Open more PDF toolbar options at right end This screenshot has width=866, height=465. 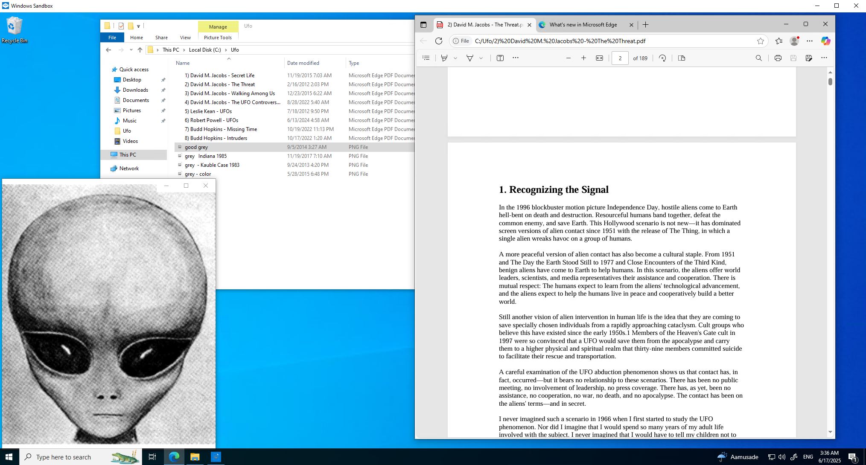point(824,58)
